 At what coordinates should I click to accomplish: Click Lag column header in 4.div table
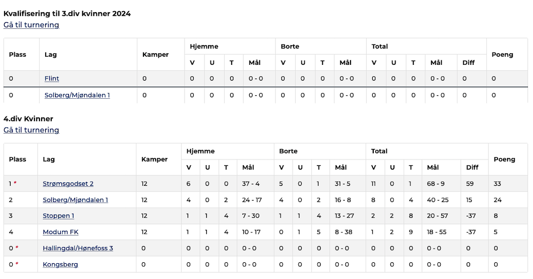tap(49, 159)
